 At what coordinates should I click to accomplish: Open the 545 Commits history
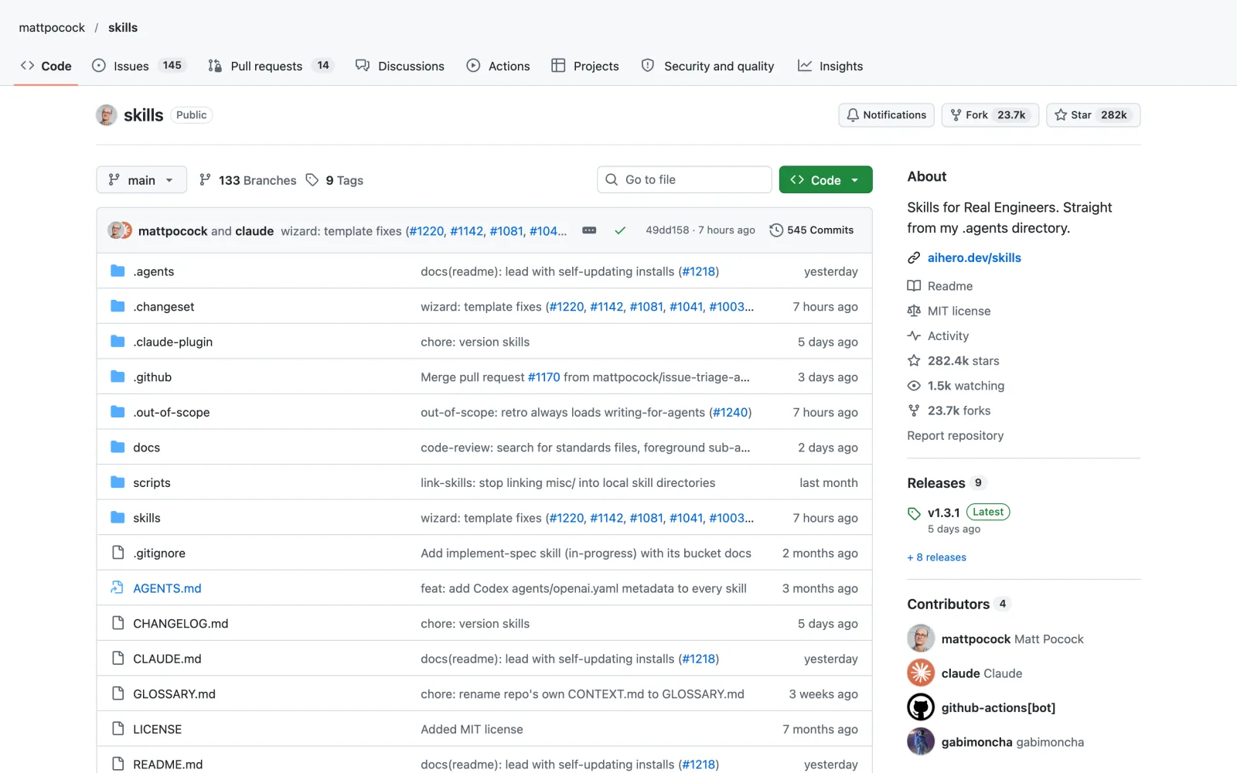click(812, 230)
